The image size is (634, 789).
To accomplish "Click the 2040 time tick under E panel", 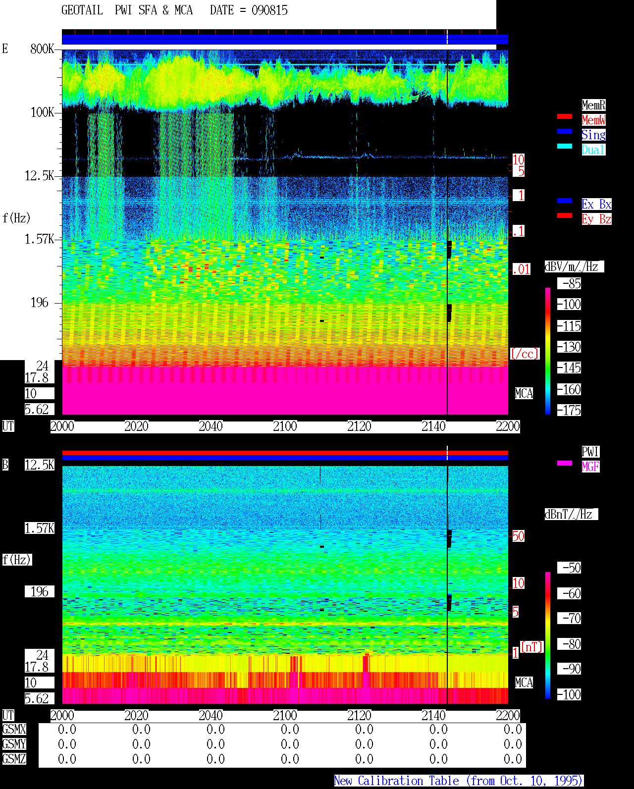I will pyautogui.click(x=211, y=426).
